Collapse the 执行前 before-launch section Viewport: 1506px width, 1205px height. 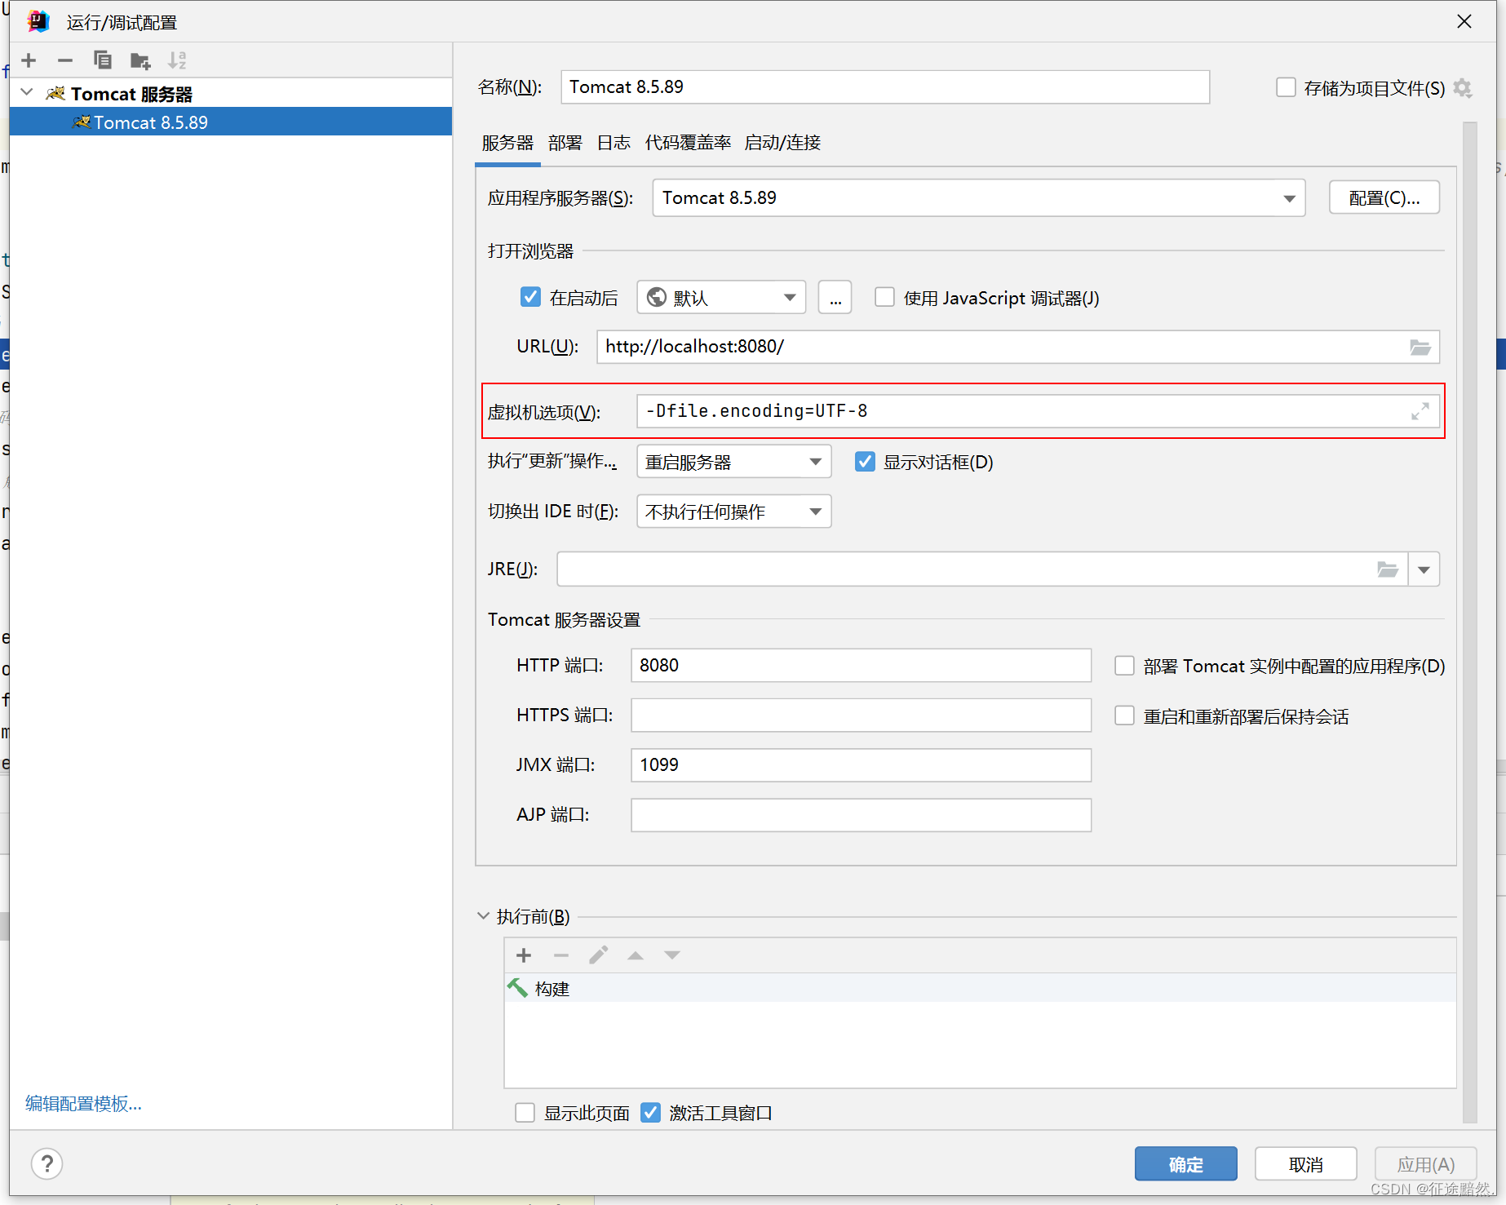(x=483, y=916)
